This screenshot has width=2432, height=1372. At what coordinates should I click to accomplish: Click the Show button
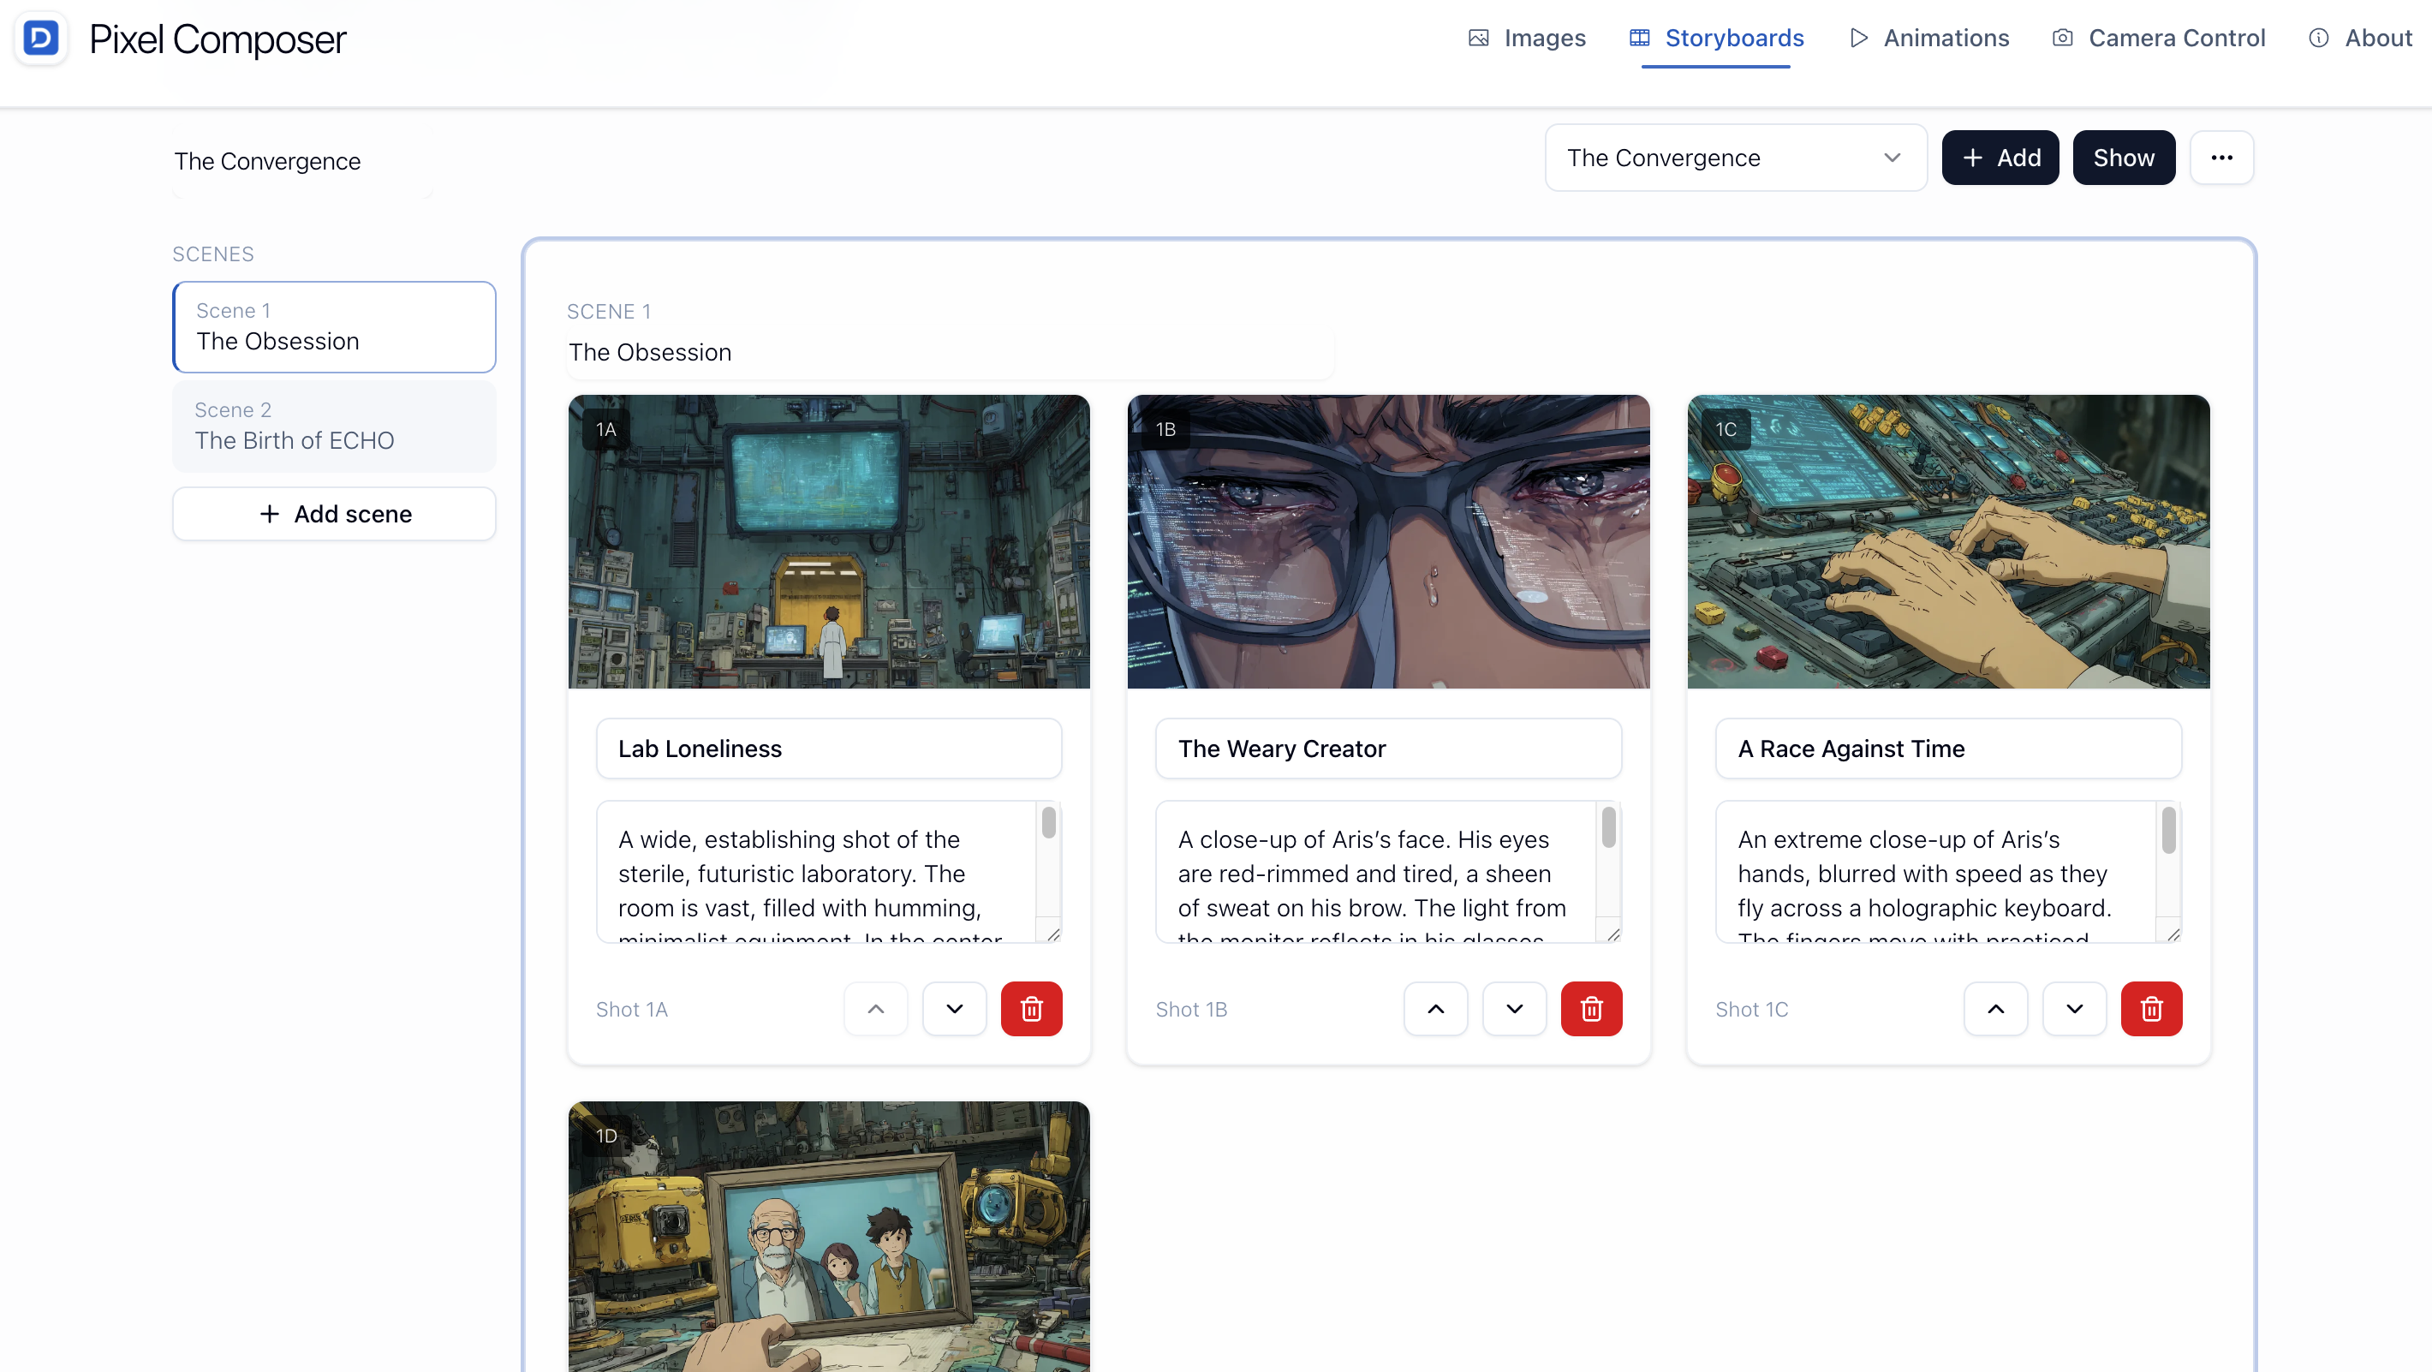(x=2123, y=158)
